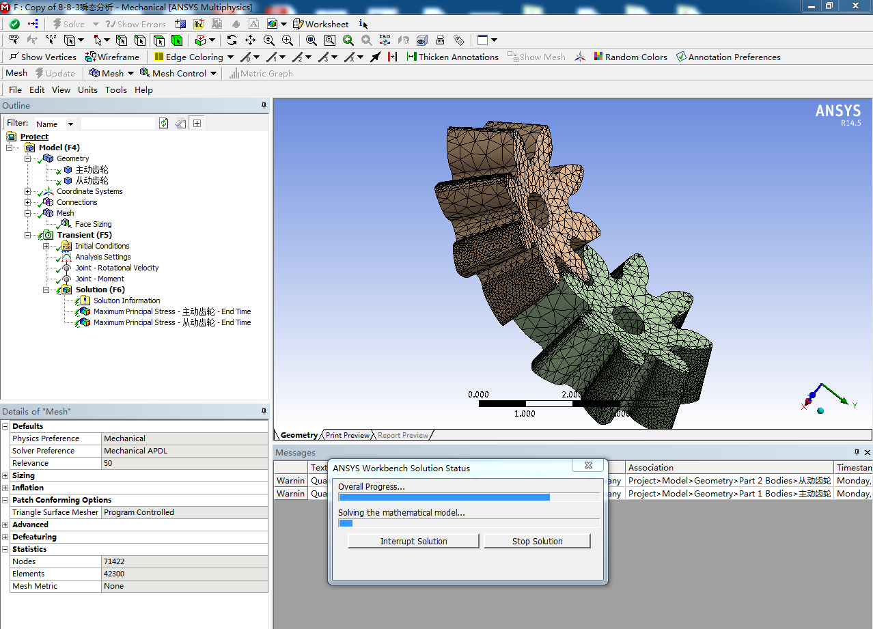Open the Worksheet view
Screen dimensions: 873x629
click(320, 24)
